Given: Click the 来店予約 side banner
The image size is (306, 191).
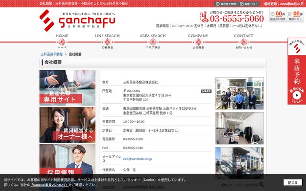Looking at the screenshot, I should tap(296, 71).
